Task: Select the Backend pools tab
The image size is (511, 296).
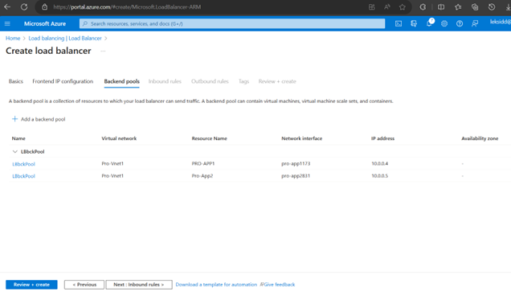Action: [x=122, y=81]
